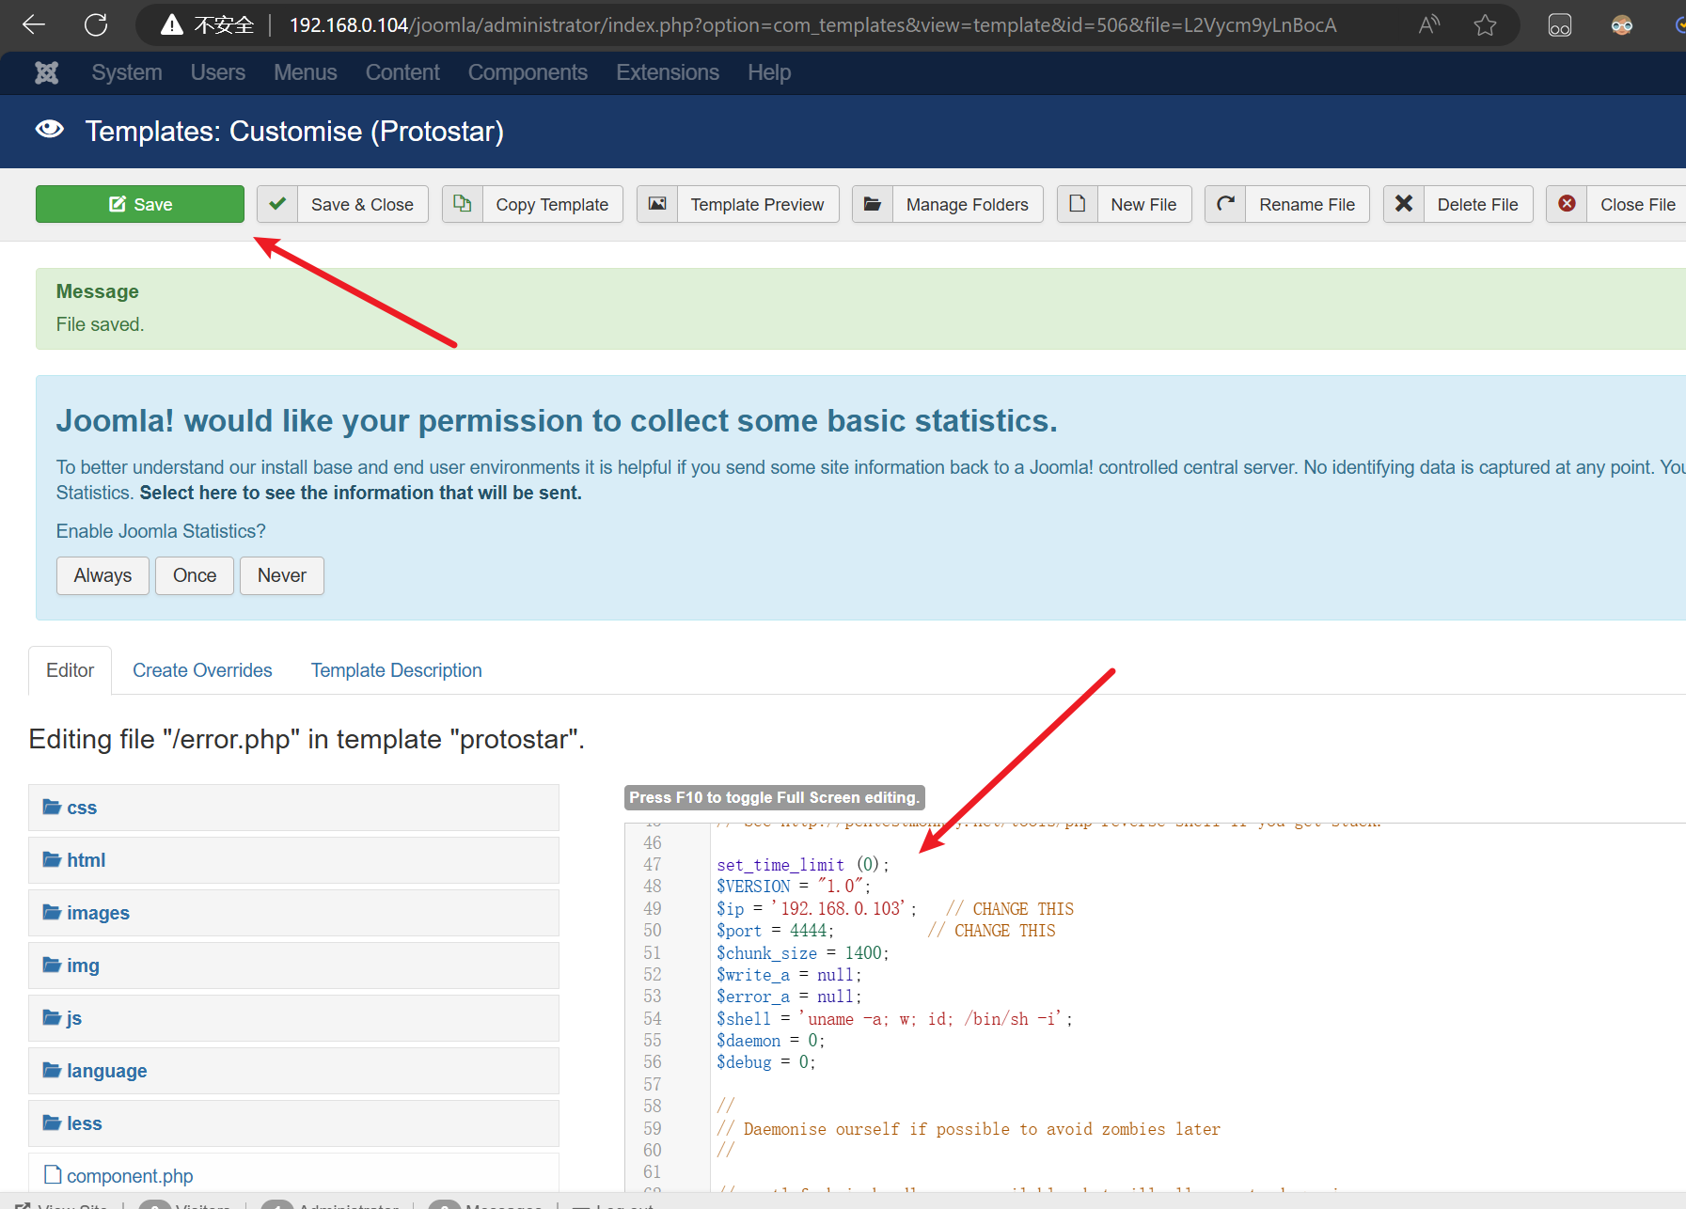The height and width of the screenshot is (1209, 1686).
Task: Click the folder icon beside Manage Folders
Action: pos(873,204)
